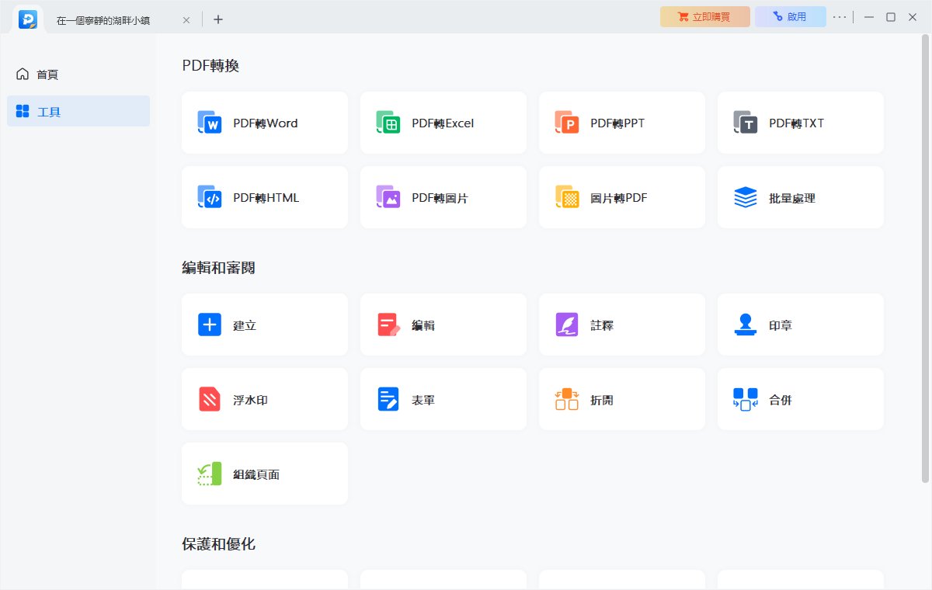Open the 圖片轉PDF converter
932x590 pixels.
tap(621, 197)
